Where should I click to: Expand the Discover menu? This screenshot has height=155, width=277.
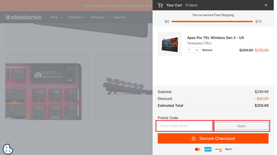(x=99, y=17)
